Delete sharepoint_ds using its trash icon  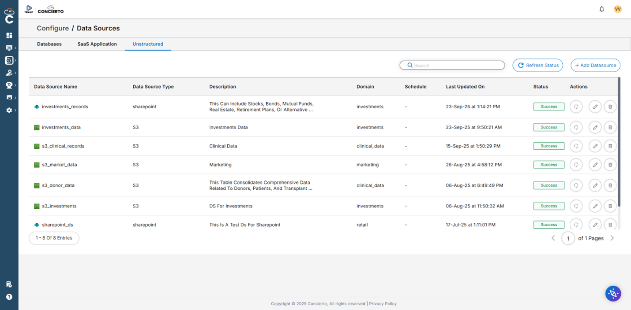(x=610, y=225)
